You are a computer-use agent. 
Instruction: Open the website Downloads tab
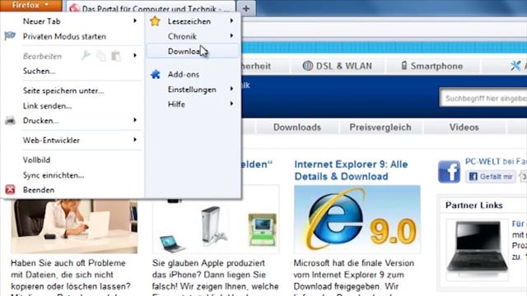(x=297, y=127)
